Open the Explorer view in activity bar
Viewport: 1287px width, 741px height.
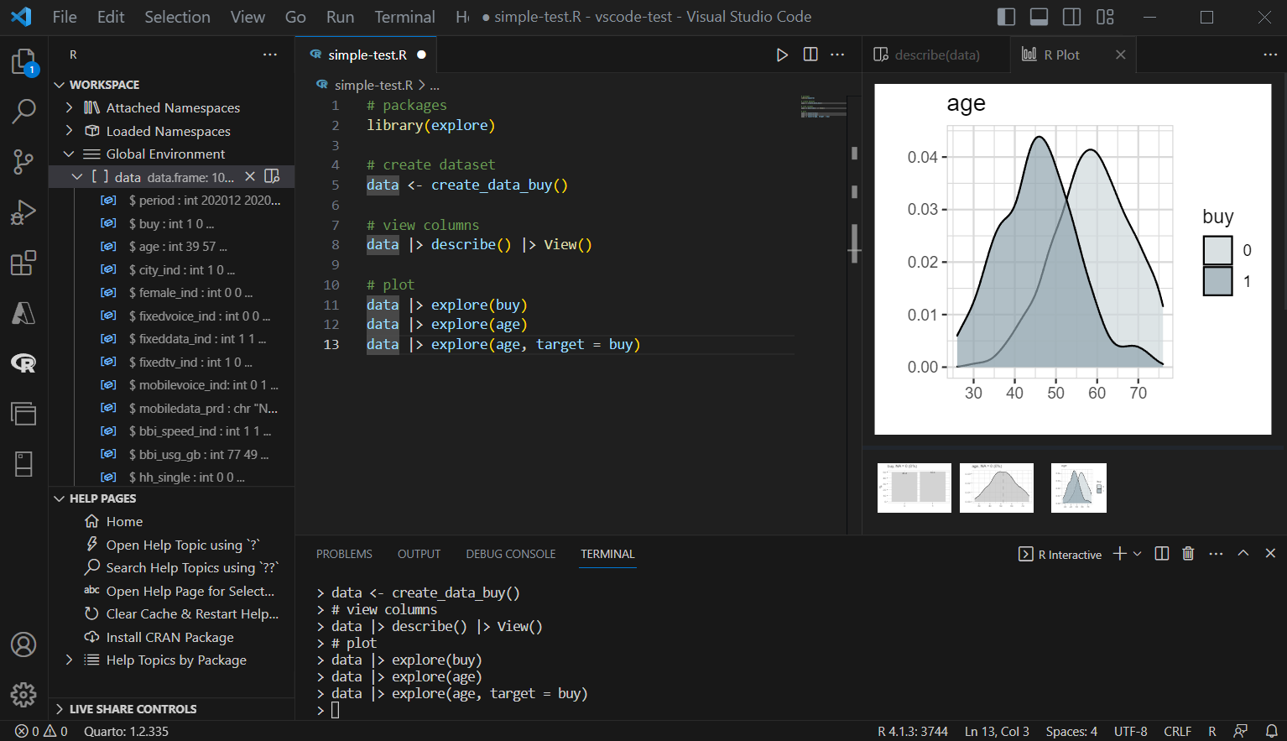click(x=23, y=61)
